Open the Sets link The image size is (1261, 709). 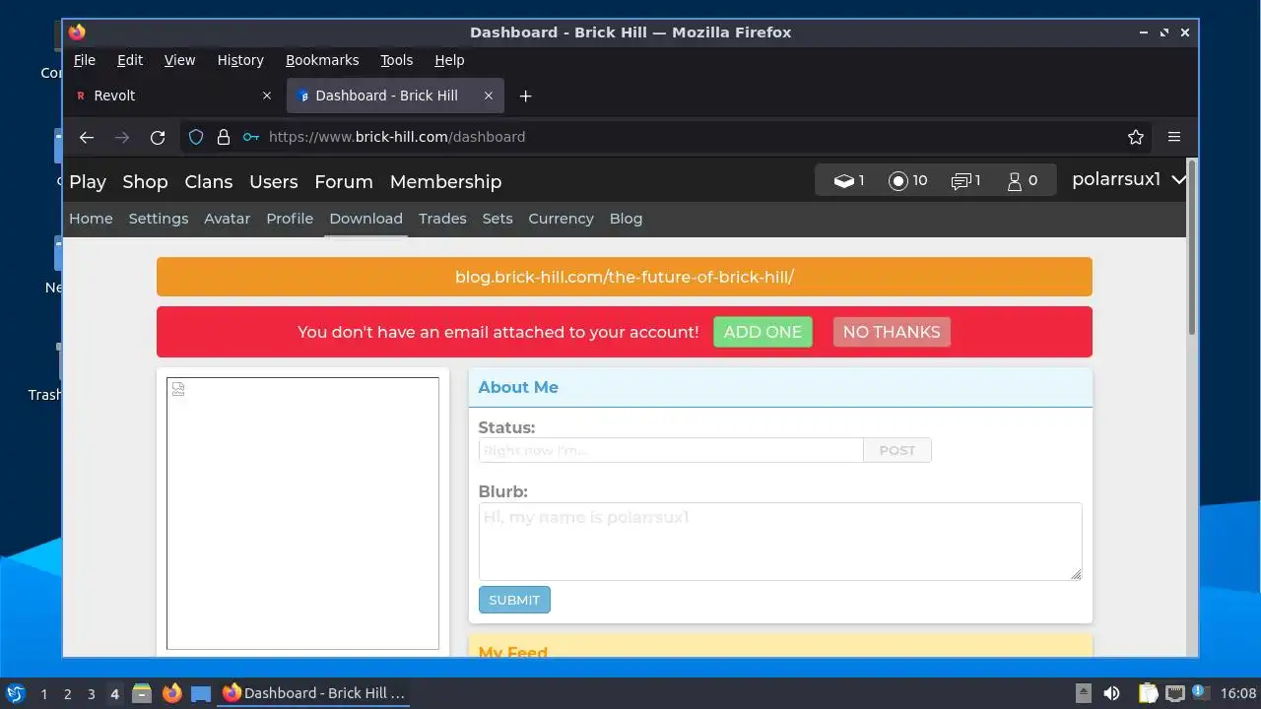[x=498, y=219]
